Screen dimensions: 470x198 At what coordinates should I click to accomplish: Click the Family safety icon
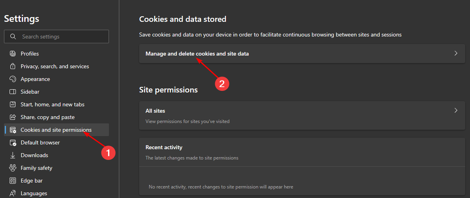pyautogui.click(x=13, y=168)
